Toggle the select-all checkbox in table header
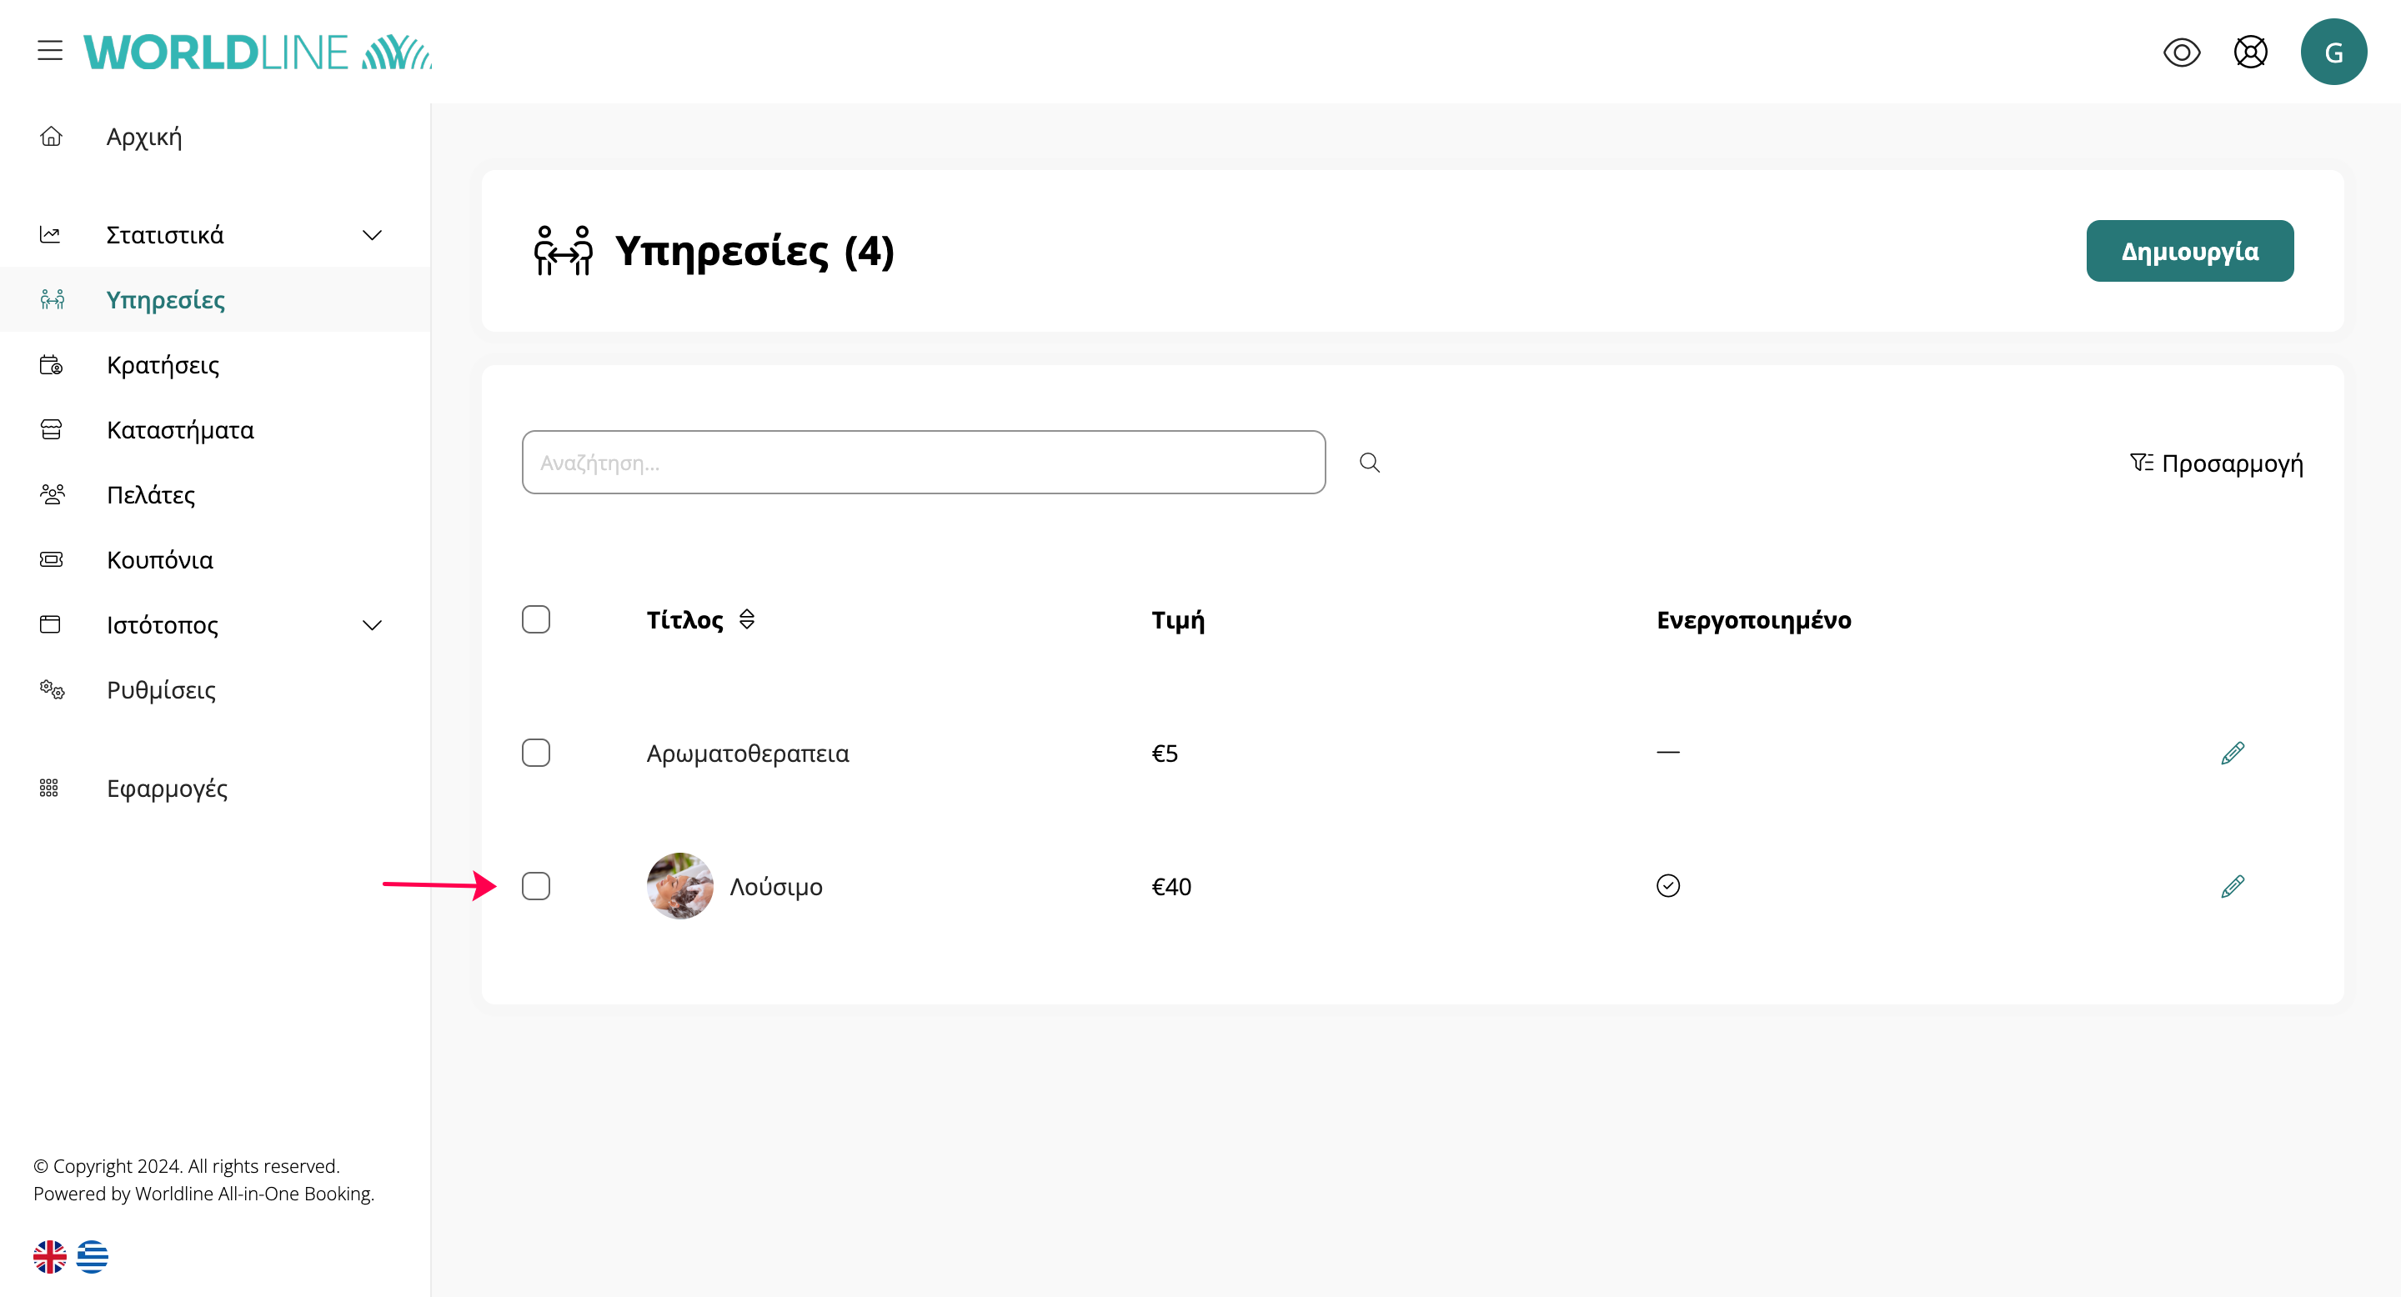The height and width of the screenshot is (1297, 2401). tap(536, 619)
